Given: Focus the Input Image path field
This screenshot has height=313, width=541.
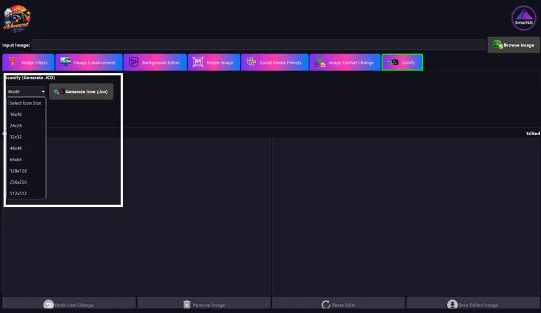Looking at the screenshot, I should (259, 45).
